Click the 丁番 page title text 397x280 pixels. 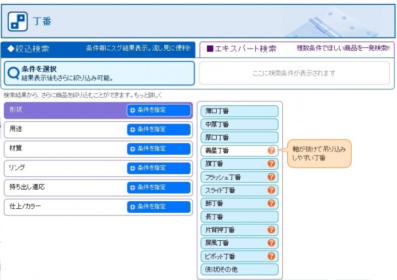[42, 21]
